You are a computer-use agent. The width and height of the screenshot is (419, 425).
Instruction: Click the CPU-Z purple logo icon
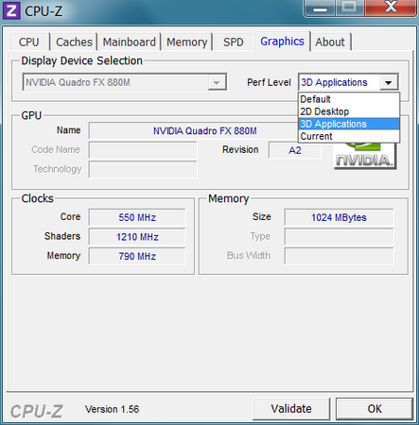pyautogui.click(x=11, y=10)
